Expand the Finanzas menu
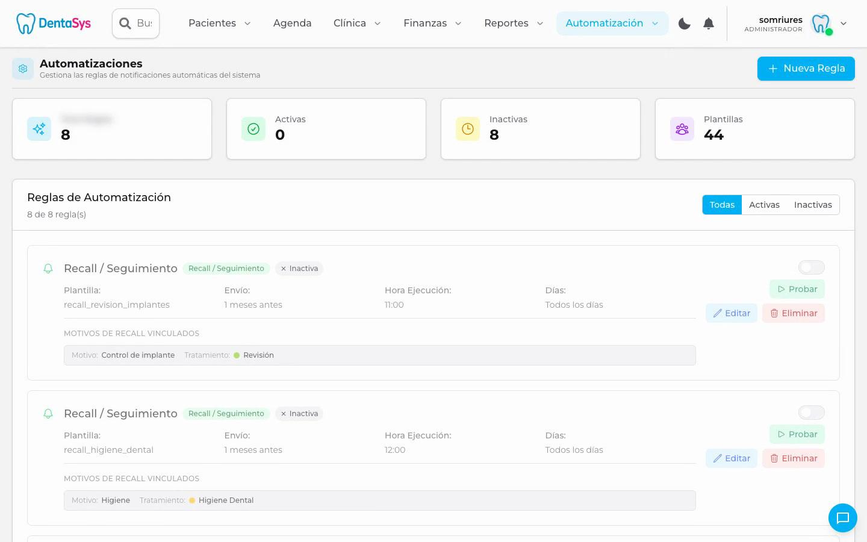 pyautogui.click(x=432, y=23)
